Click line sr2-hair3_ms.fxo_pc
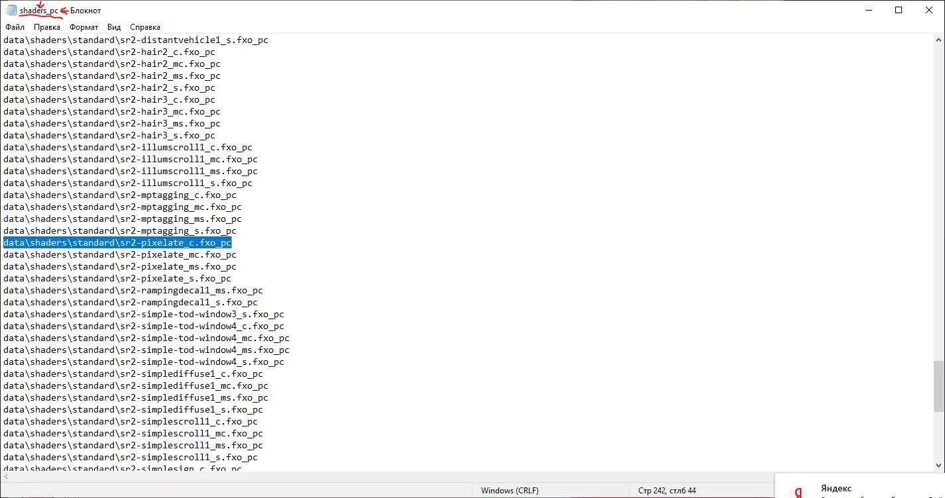Screen dimensions: 945x498 coord(112,124)
